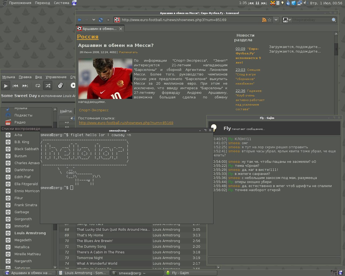345x276 pixels.
Task: Open the Radio source in Rhythmbox sidebar
Action: [x=20, y=122]
